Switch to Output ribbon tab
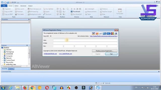Screen dimensions: 161x90 (x=30, y=6)
